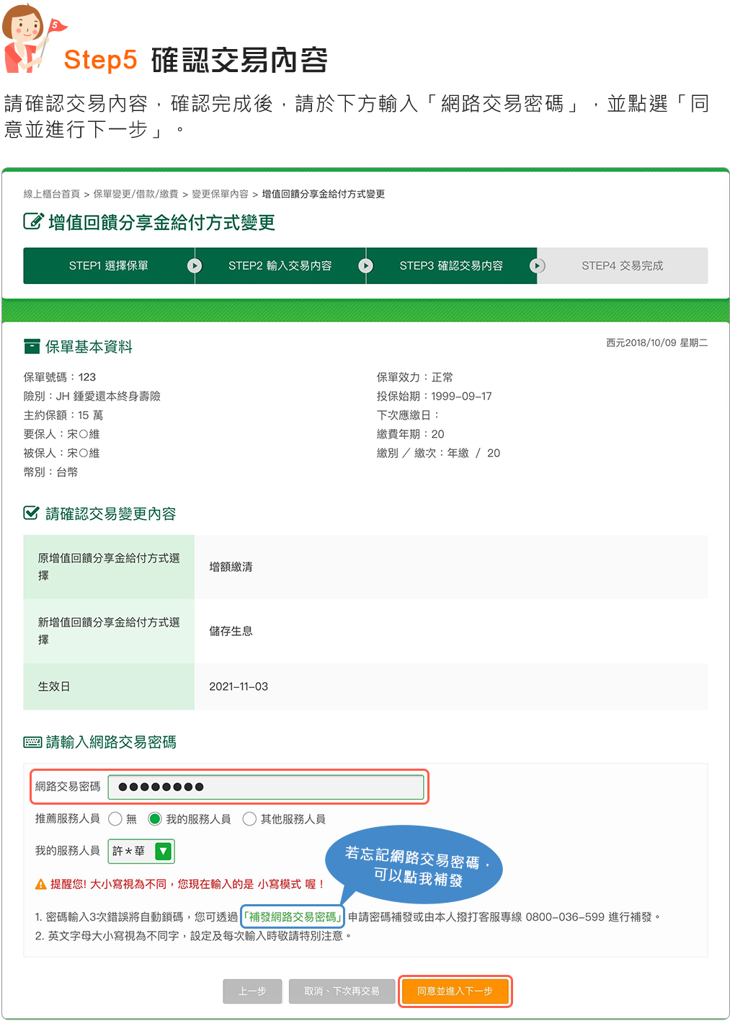Open 線上櫃台首頁 breadcrumb link

point(52,194)
